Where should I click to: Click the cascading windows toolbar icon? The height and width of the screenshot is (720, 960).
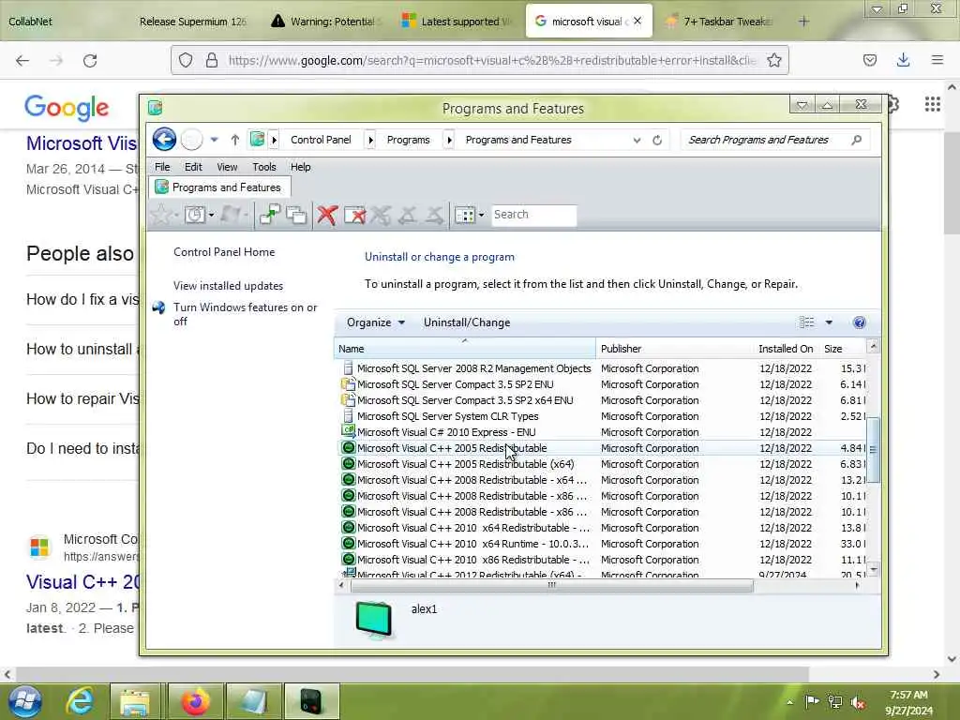click(x=297, y=215)
